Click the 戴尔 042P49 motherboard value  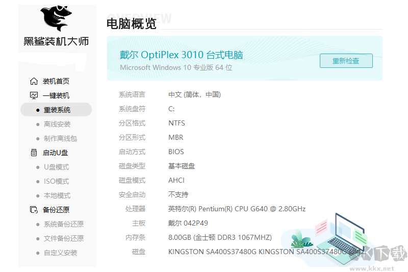pyautogui.click(x=188, y=223)
